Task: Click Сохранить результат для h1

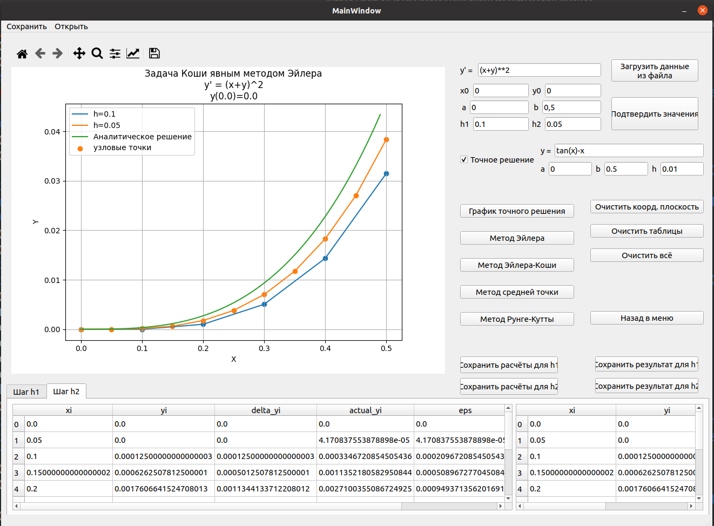Action: point(646,365)
